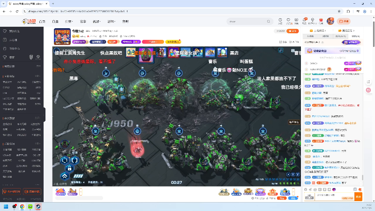Open the 视频 dropdown in the top navigation
The height and width of the screenshot is (211, 375).
tap(97, 22)
